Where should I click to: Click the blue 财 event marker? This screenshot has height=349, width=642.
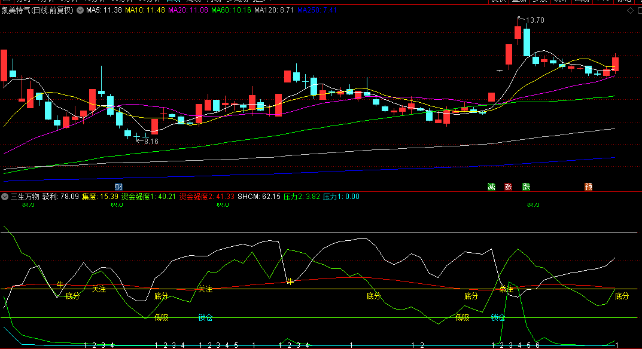click(118, 187)
